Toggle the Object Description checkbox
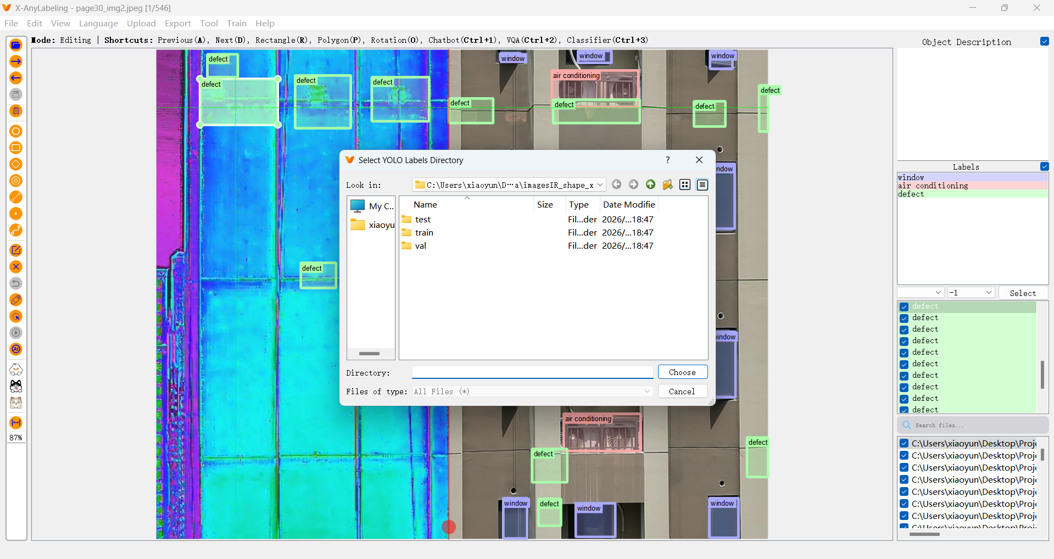Image resolution: width=1054 pixels, height=559 pixels. 1045,41
